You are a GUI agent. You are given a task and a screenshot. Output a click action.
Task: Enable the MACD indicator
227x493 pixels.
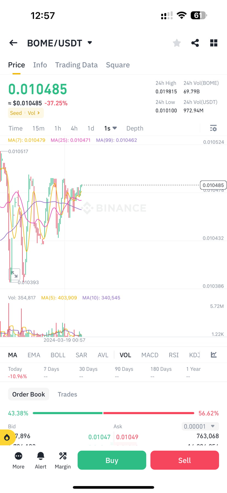tap(150, 355)
